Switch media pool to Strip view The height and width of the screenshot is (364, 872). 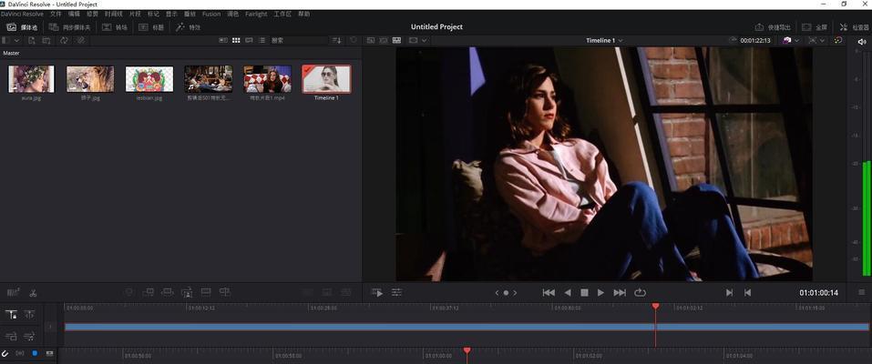249,41
